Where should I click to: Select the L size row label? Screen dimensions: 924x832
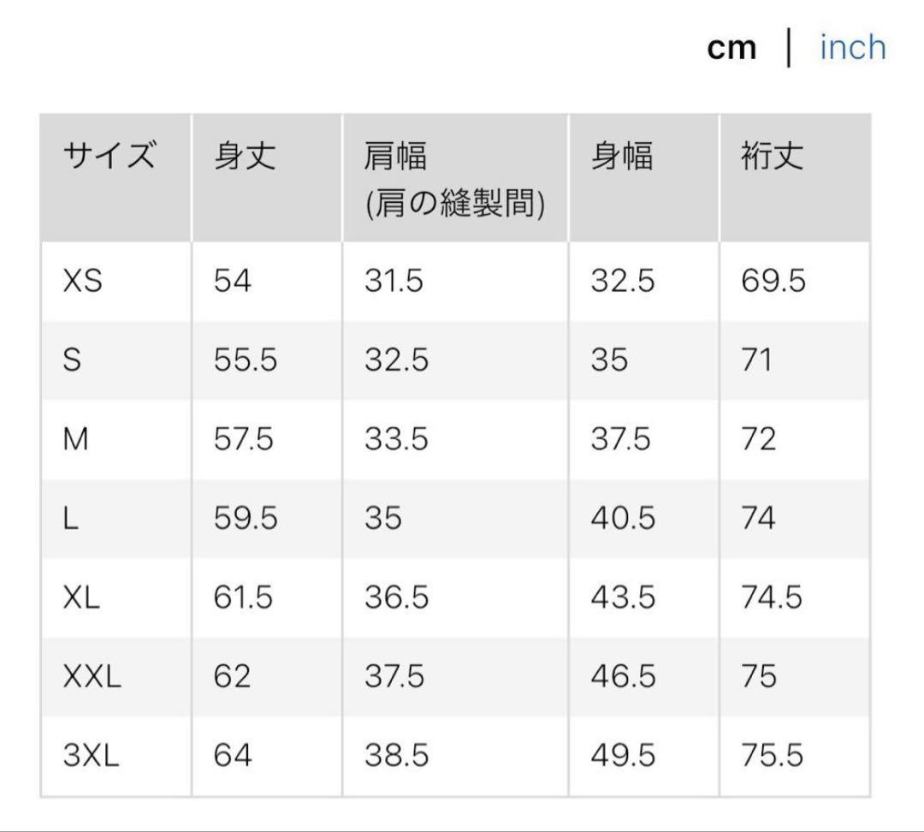[71, 519]
